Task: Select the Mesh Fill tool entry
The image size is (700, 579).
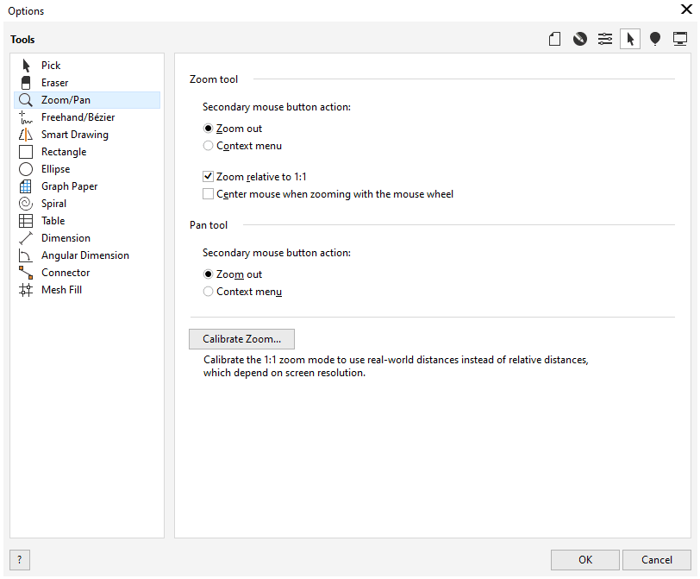Action: click(61, 290)
